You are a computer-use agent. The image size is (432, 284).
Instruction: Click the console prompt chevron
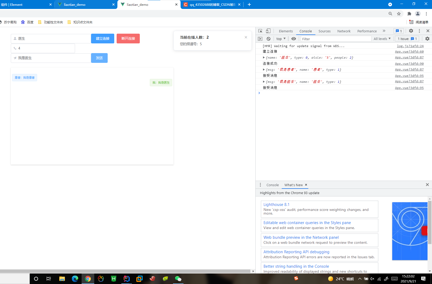point(259,93)
